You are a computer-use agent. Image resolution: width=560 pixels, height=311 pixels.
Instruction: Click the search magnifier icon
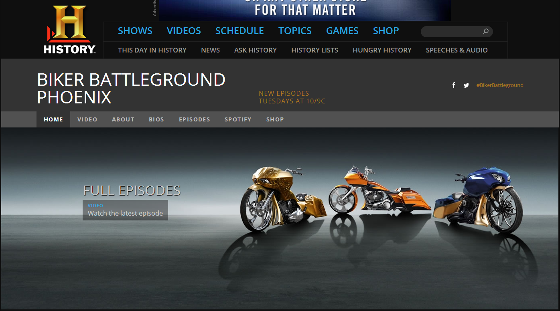(x=485, y=31)
